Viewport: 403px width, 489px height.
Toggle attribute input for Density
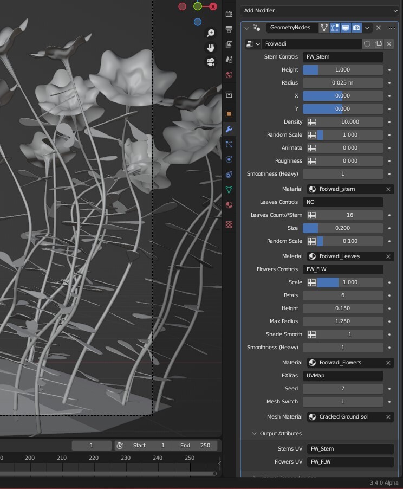[312, 122]
